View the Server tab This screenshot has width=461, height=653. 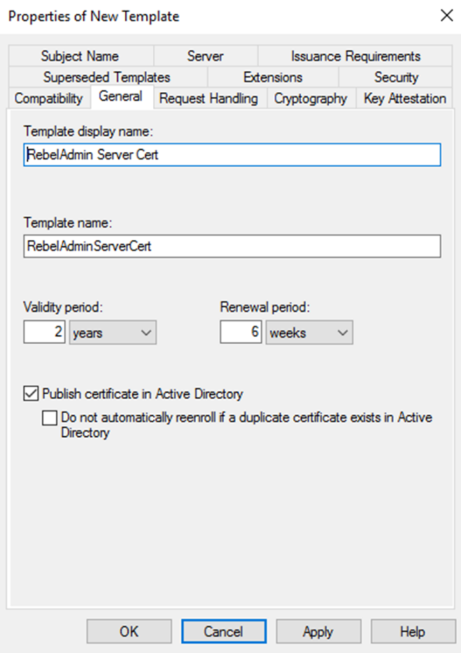(204, 56)
